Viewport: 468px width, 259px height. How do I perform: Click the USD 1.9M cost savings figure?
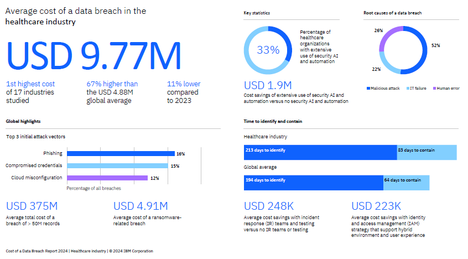point(268,85)
